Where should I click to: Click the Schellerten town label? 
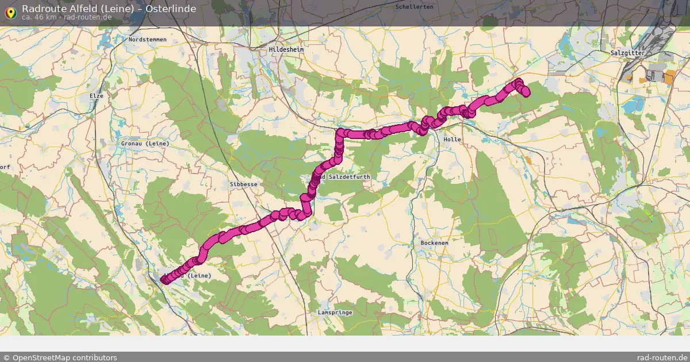click(415, 6)
